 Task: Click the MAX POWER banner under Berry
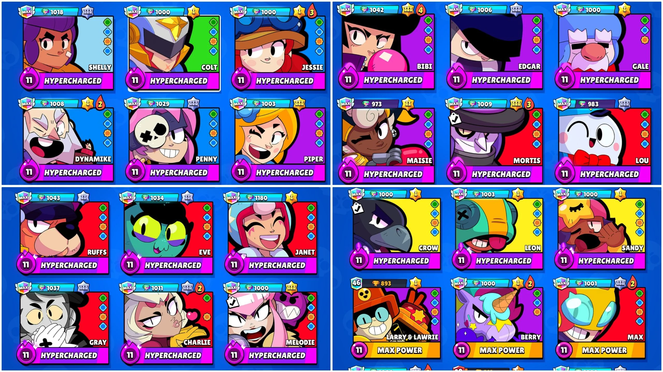(502, 350)
